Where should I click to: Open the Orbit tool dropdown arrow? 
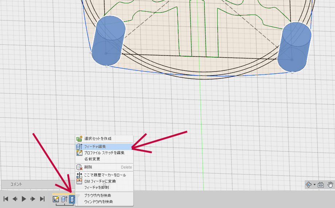tap(314, 185)
